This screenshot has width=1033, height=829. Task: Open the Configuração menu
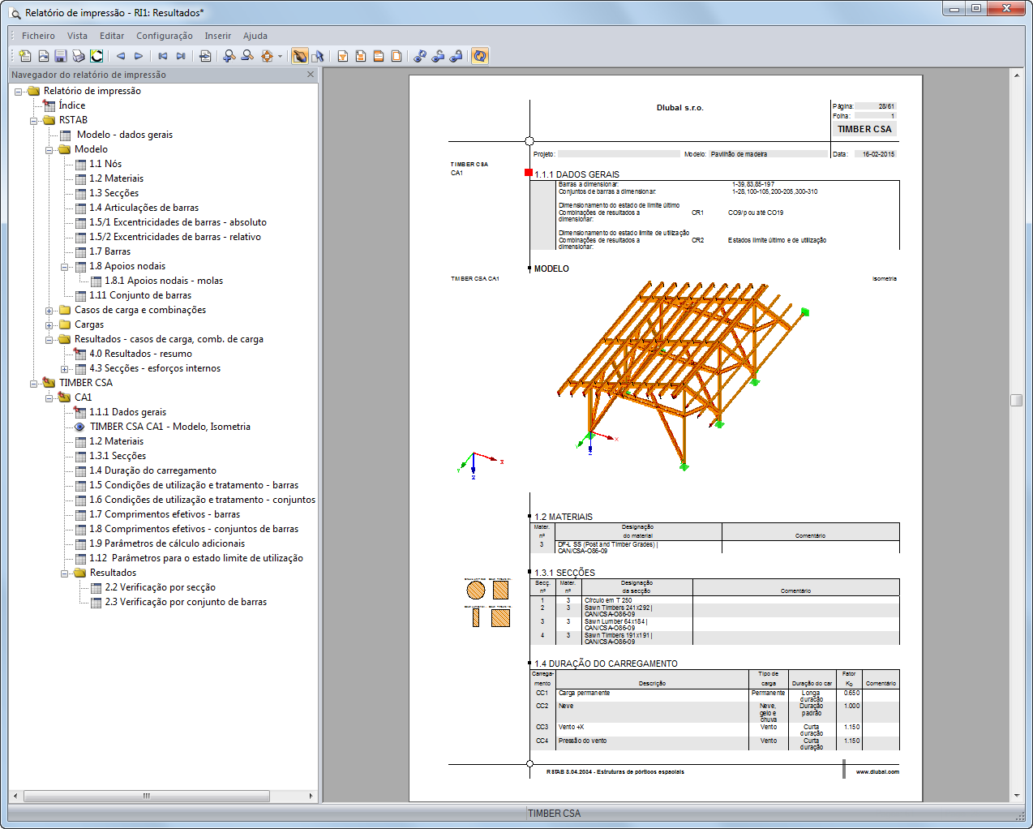[165, 36]
